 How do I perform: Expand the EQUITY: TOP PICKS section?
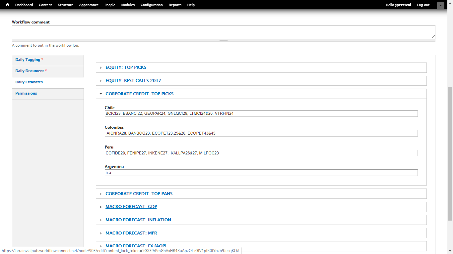(x=126, y=67)
